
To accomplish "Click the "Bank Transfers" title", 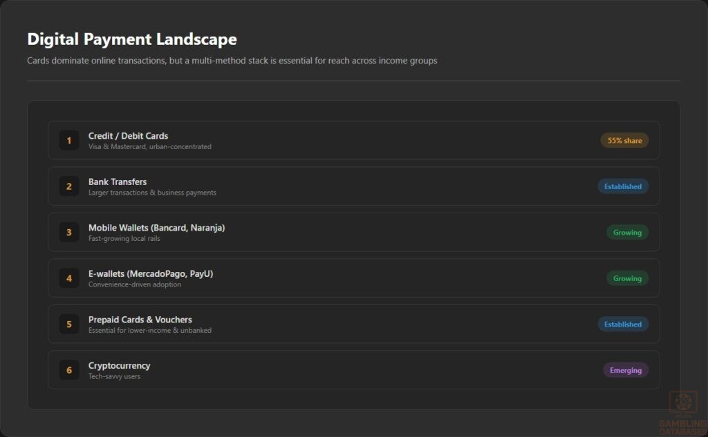I will coord(118,182).
